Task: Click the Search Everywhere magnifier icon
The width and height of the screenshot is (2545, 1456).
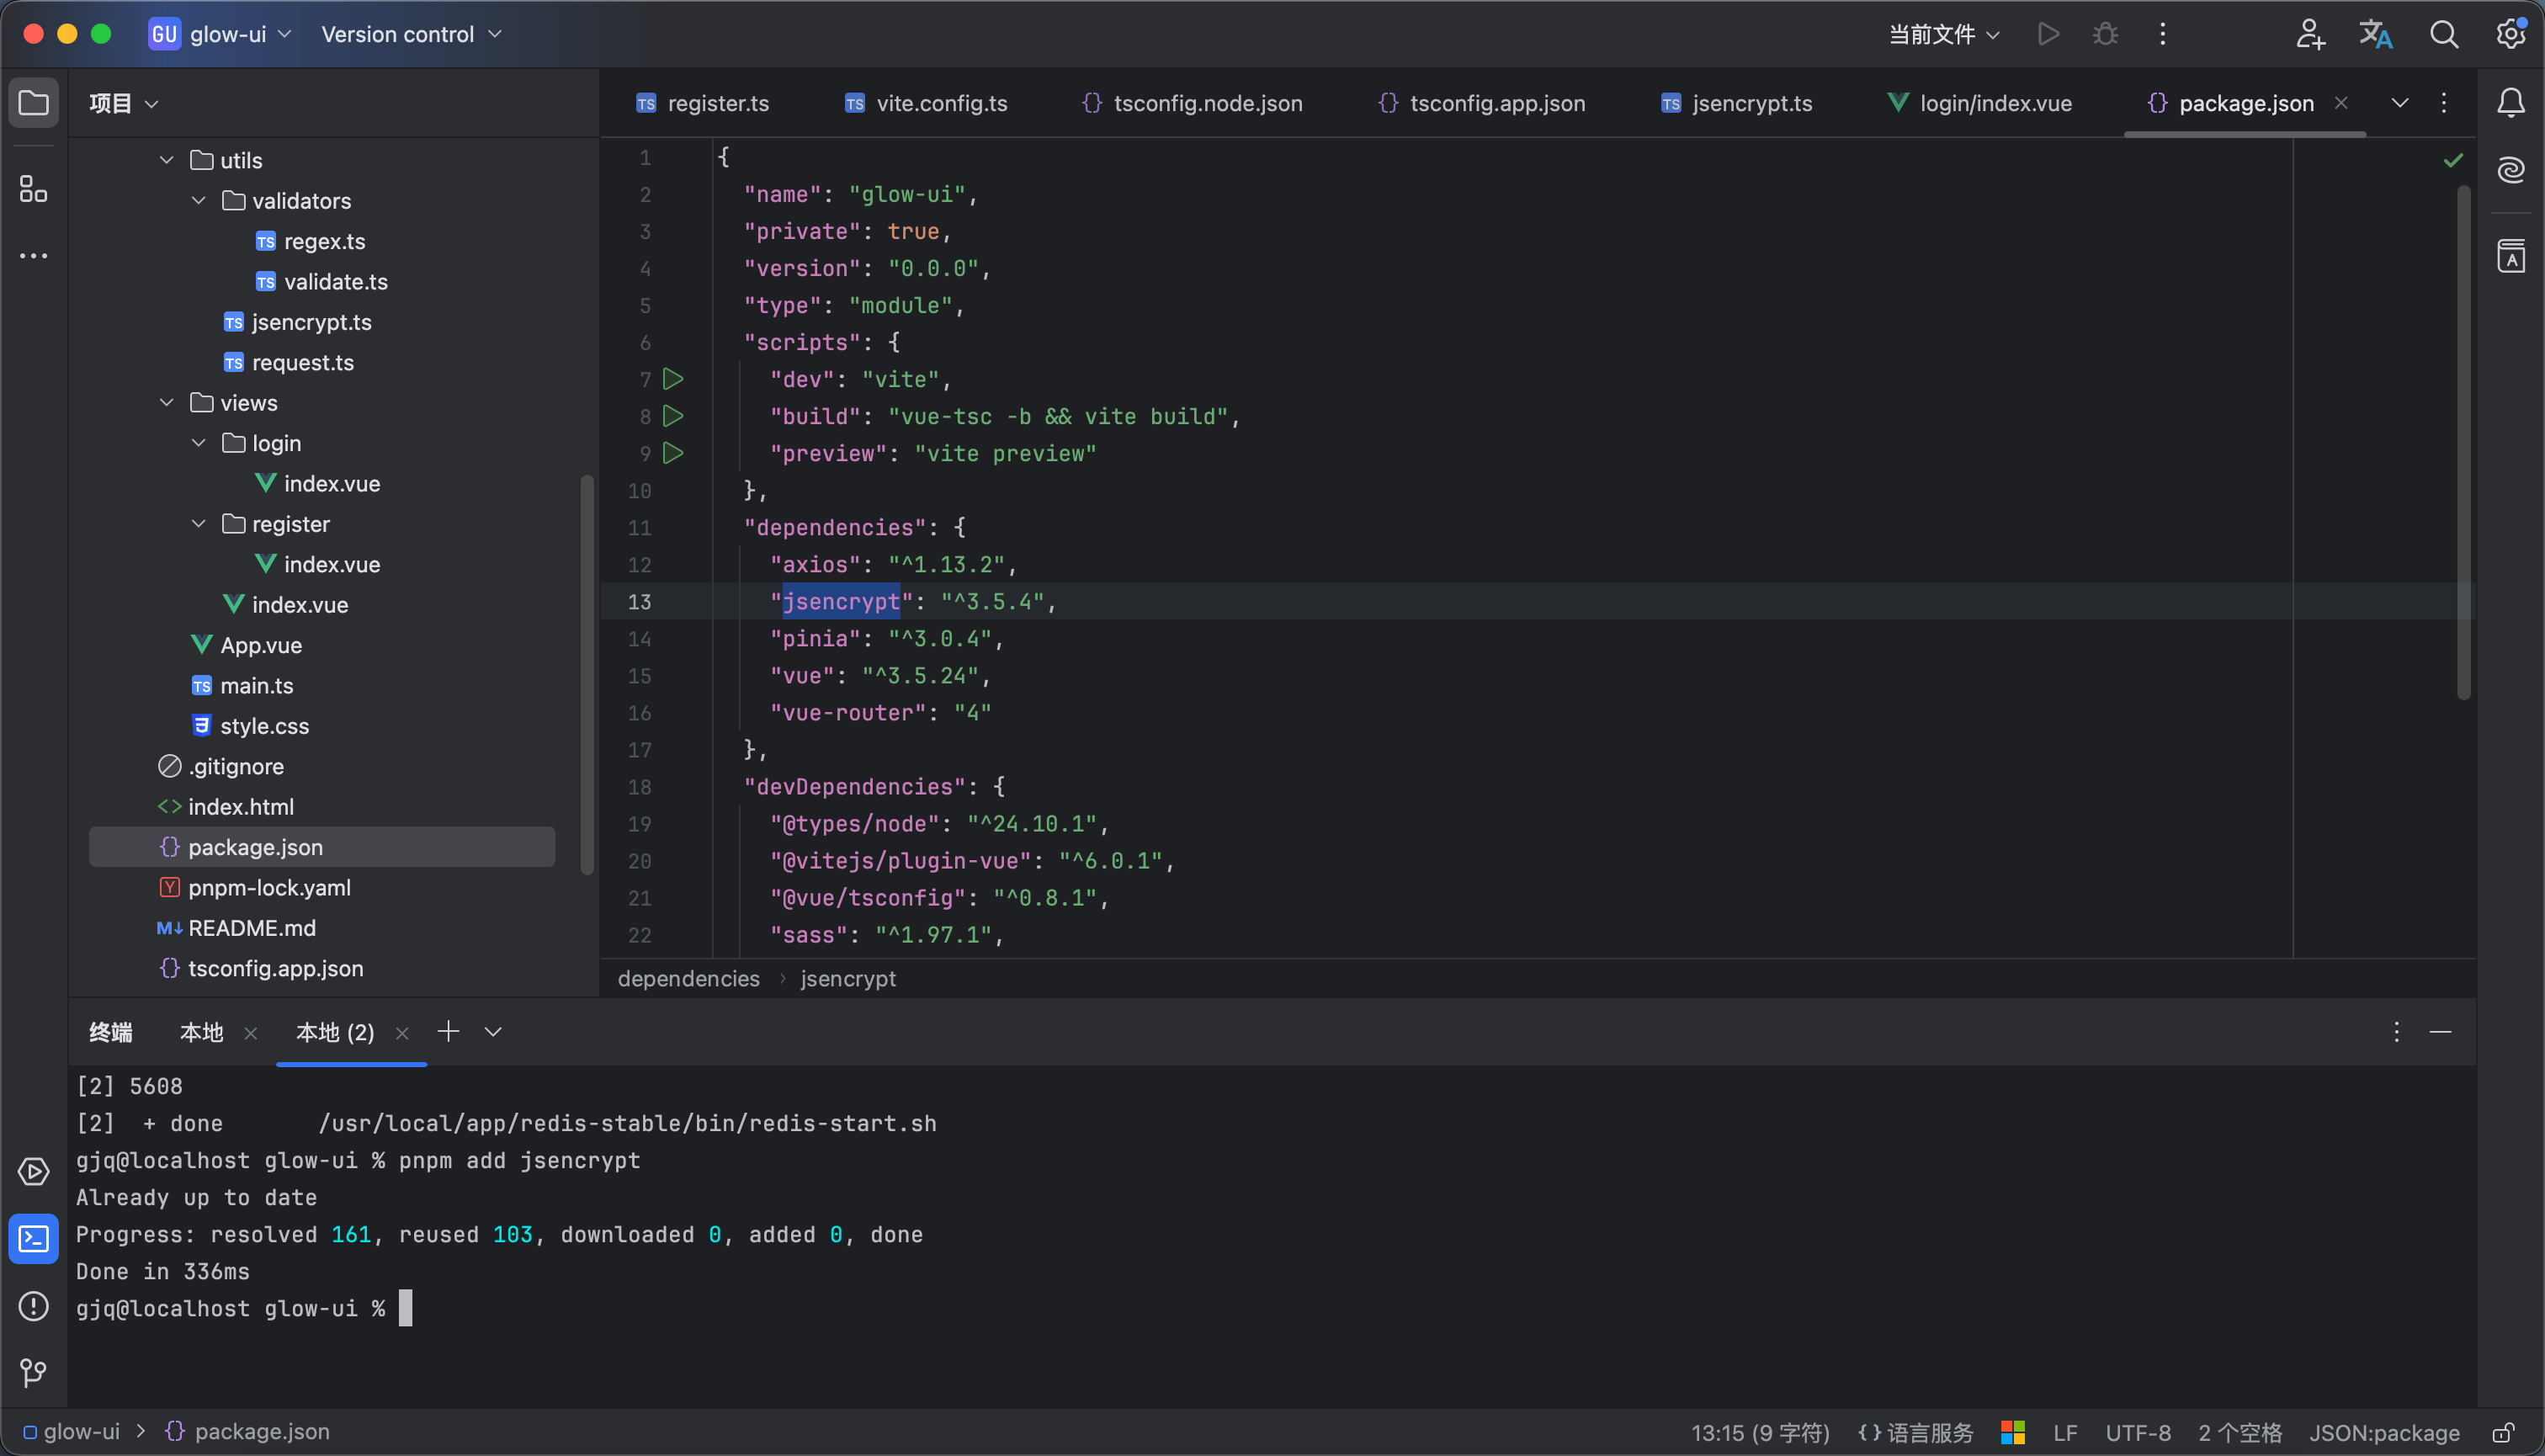Action: [2444, 34]
